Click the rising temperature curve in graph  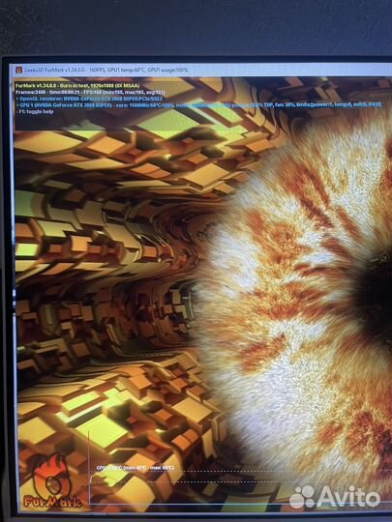tap(95, 479)
